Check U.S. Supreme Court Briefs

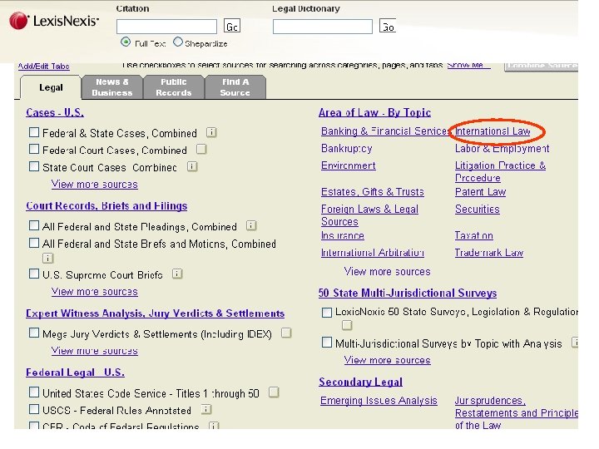[x=34, y=274]
